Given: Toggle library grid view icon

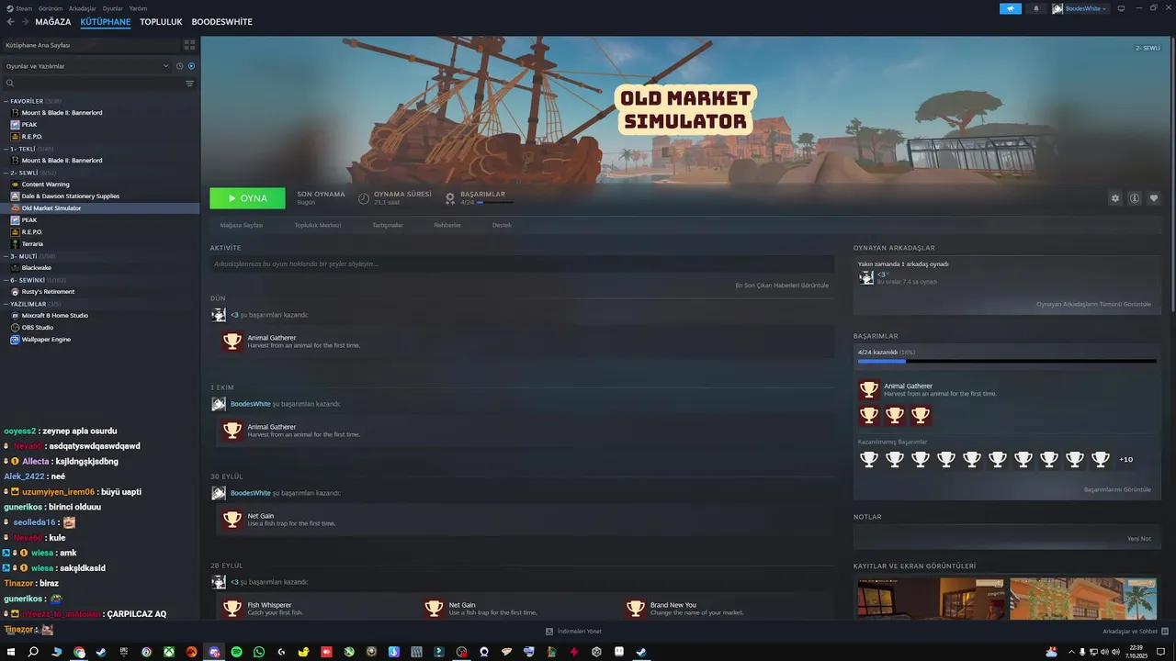Looking at the screenshot, I should pyautogui.click(x=189, y=44).
